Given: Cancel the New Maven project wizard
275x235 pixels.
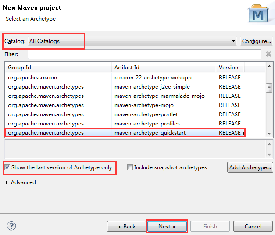Looking at the screenshot, I should 253,227.
